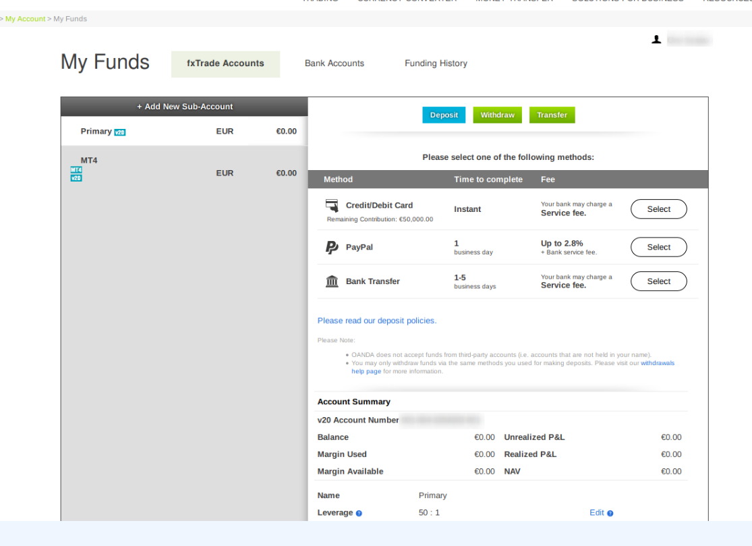Click the v20 badge under MT4 account

[x=76, y=178]
